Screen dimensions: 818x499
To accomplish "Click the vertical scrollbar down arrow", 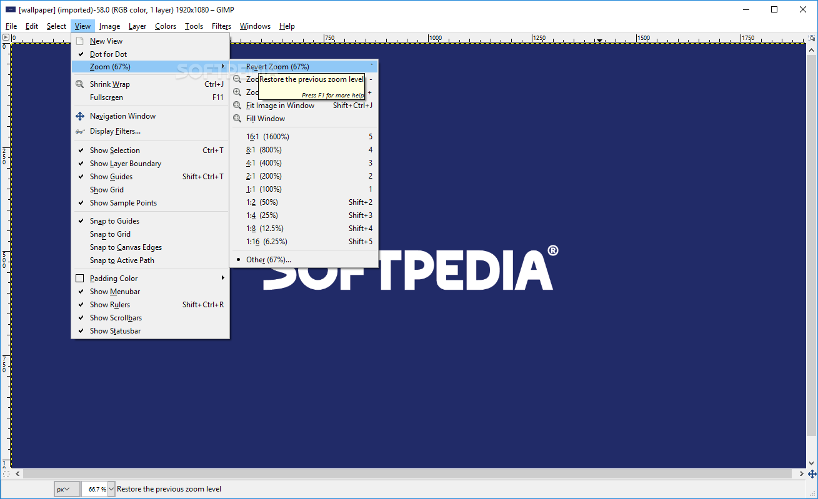I will tap(812, 463).
